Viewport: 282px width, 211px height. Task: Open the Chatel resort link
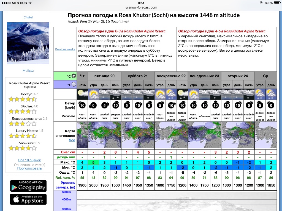[x=28, y=17]
